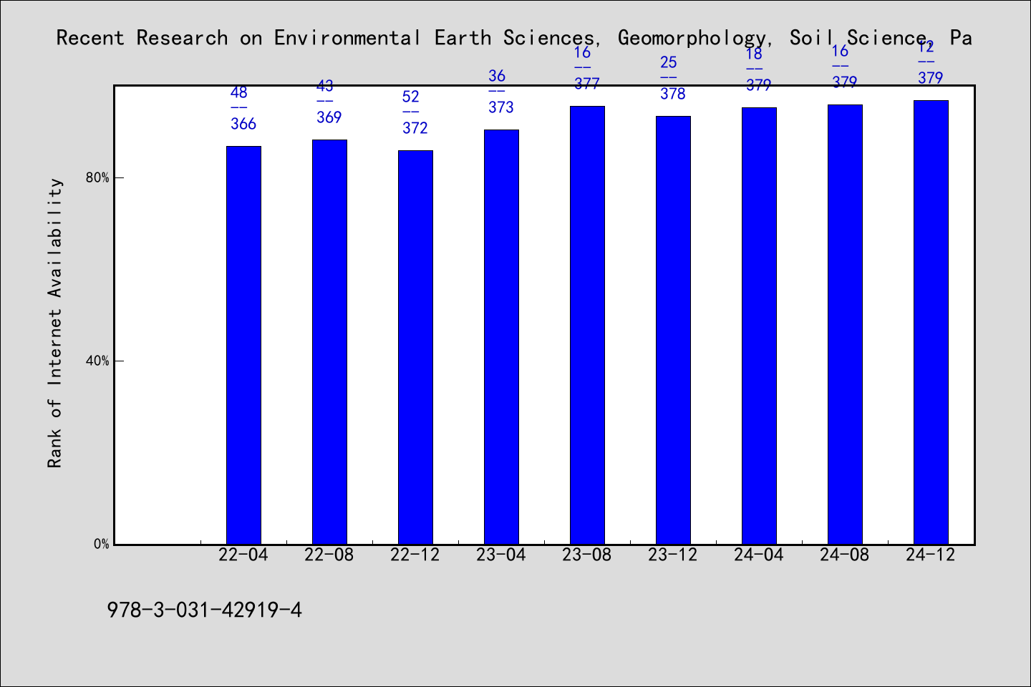Select the 23-08 axis label
Screen dimensions: 1031x687
click(x=587, y=555)
